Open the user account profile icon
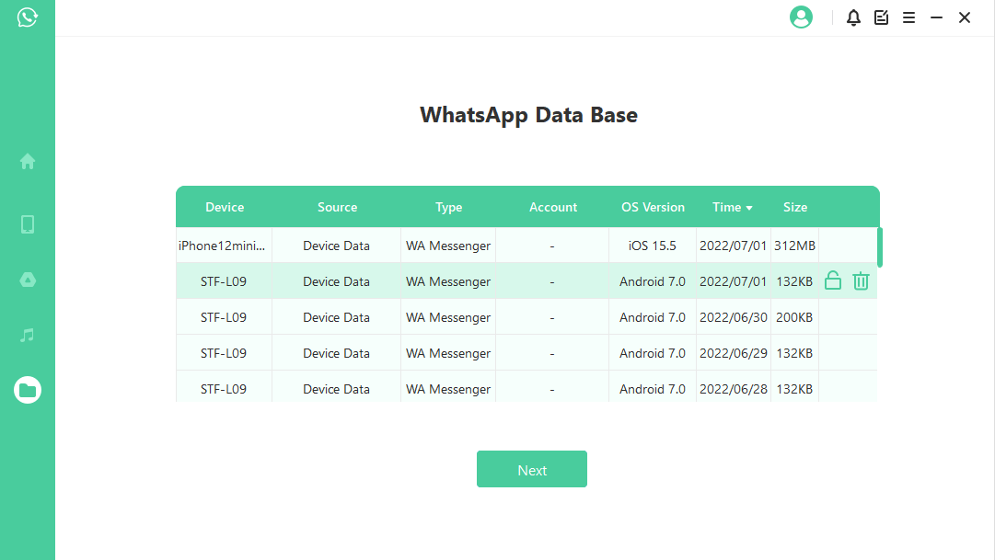The height and width of the screenshot is (560, 995). [801, 17]
